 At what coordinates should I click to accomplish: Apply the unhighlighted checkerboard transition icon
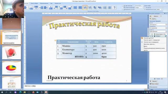[x=90, y=8]
